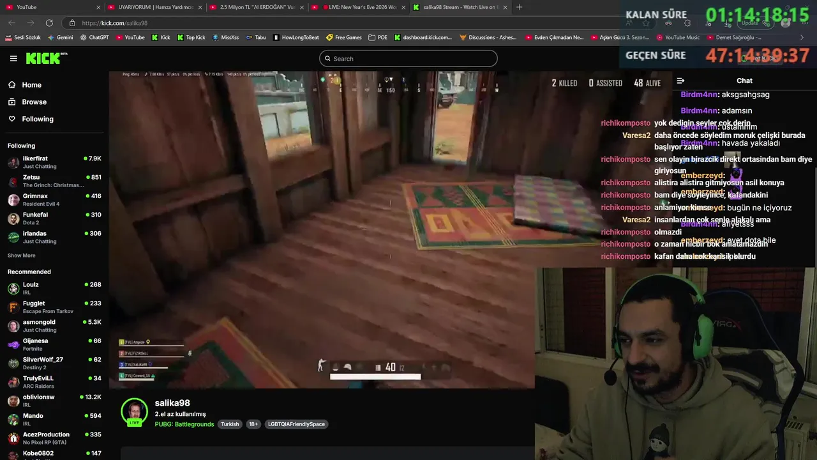Go back in browser history
817x460 pixels.
[x=12, y=23]
